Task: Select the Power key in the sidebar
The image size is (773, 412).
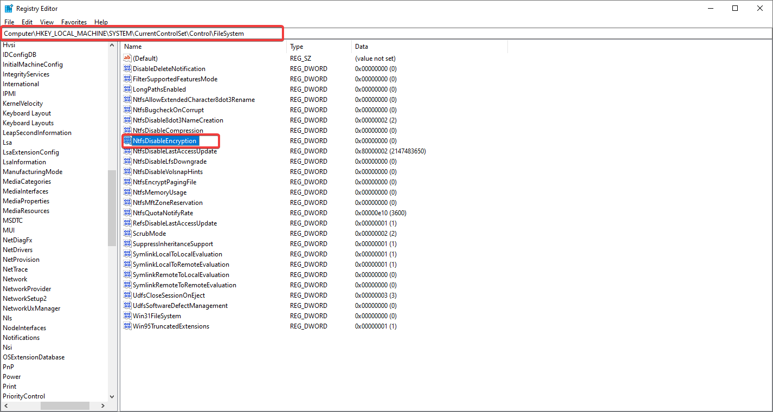Action: pos(11,376)
